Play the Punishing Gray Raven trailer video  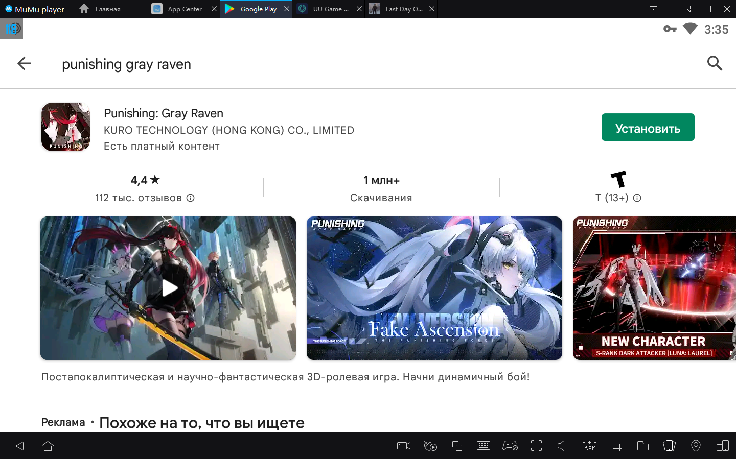point(169,288)
